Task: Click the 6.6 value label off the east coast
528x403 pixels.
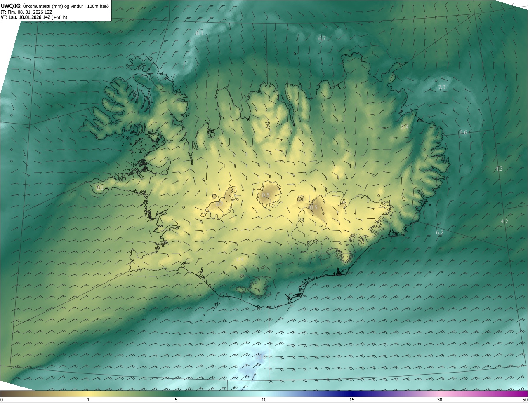Action: click(x=463, y=132)
